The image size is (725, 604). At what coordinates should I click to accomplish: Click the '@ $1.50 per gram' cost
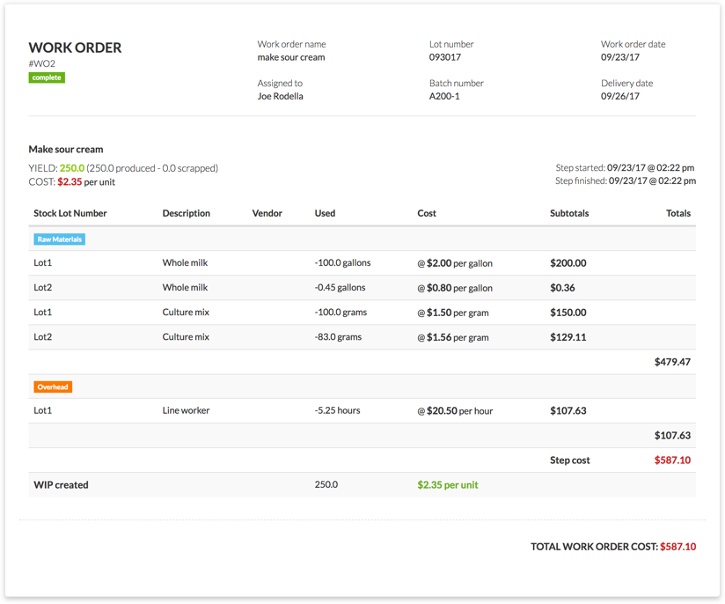pos(453,313)
